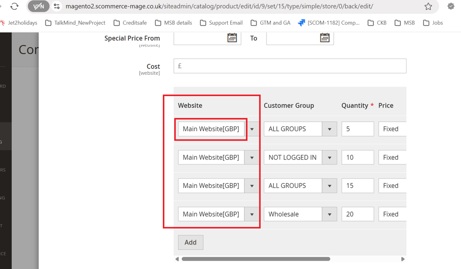Click the horizontal scrollbar under the price table
The height and width of the screenshot is (269, 461).
256,259
